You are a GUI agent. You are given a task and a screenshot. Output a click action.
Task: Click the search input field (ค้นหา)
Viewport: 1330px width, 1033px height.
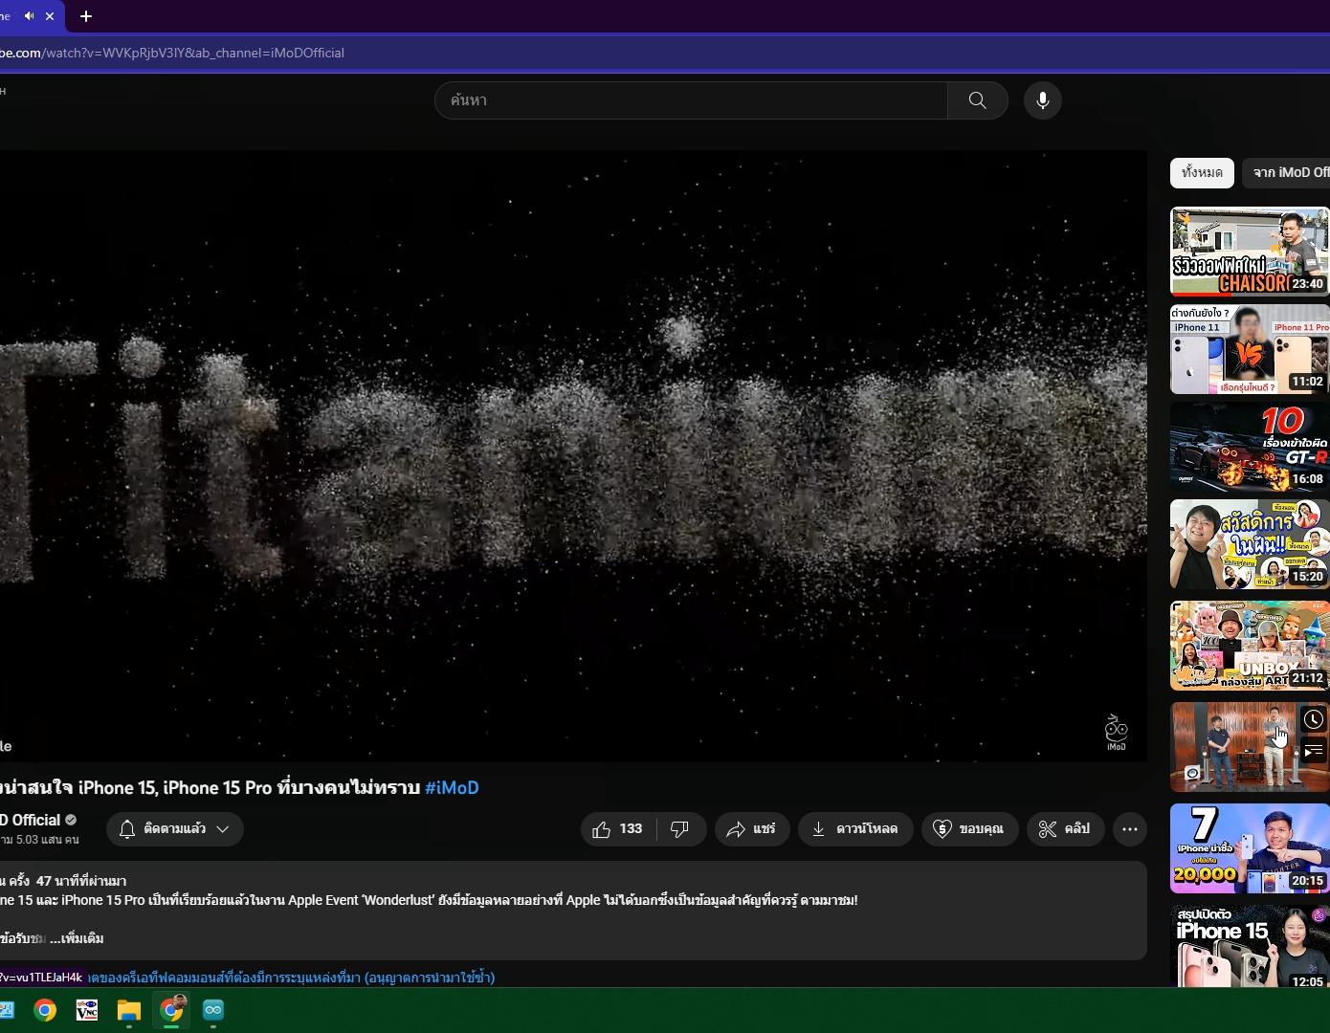point(691,100)
